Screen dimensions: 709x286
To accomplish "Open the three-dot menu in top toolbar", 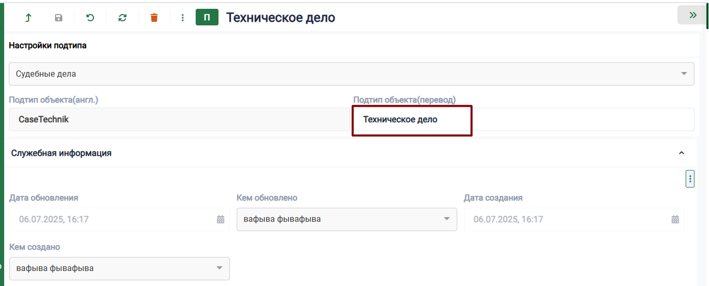I will [x=182, y=18].
